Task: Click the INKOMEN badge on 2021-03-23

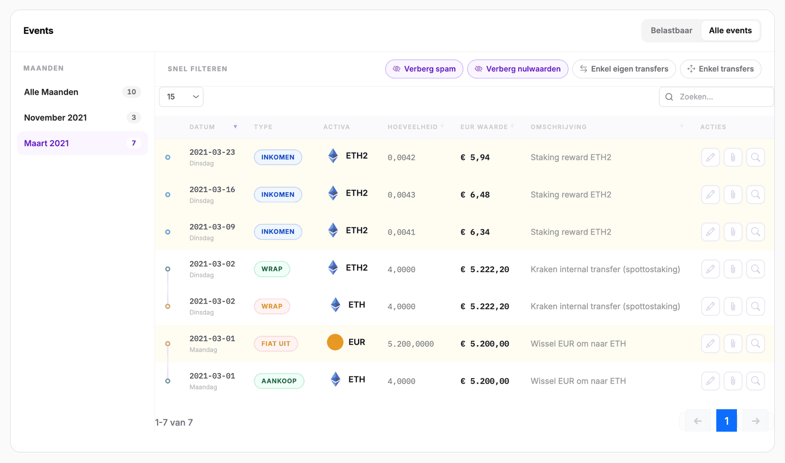Action: (x=278, y=157)
